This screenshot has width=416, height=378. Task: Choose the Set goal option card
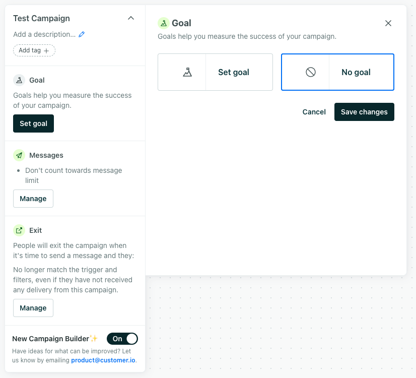(x=215, y=72)
